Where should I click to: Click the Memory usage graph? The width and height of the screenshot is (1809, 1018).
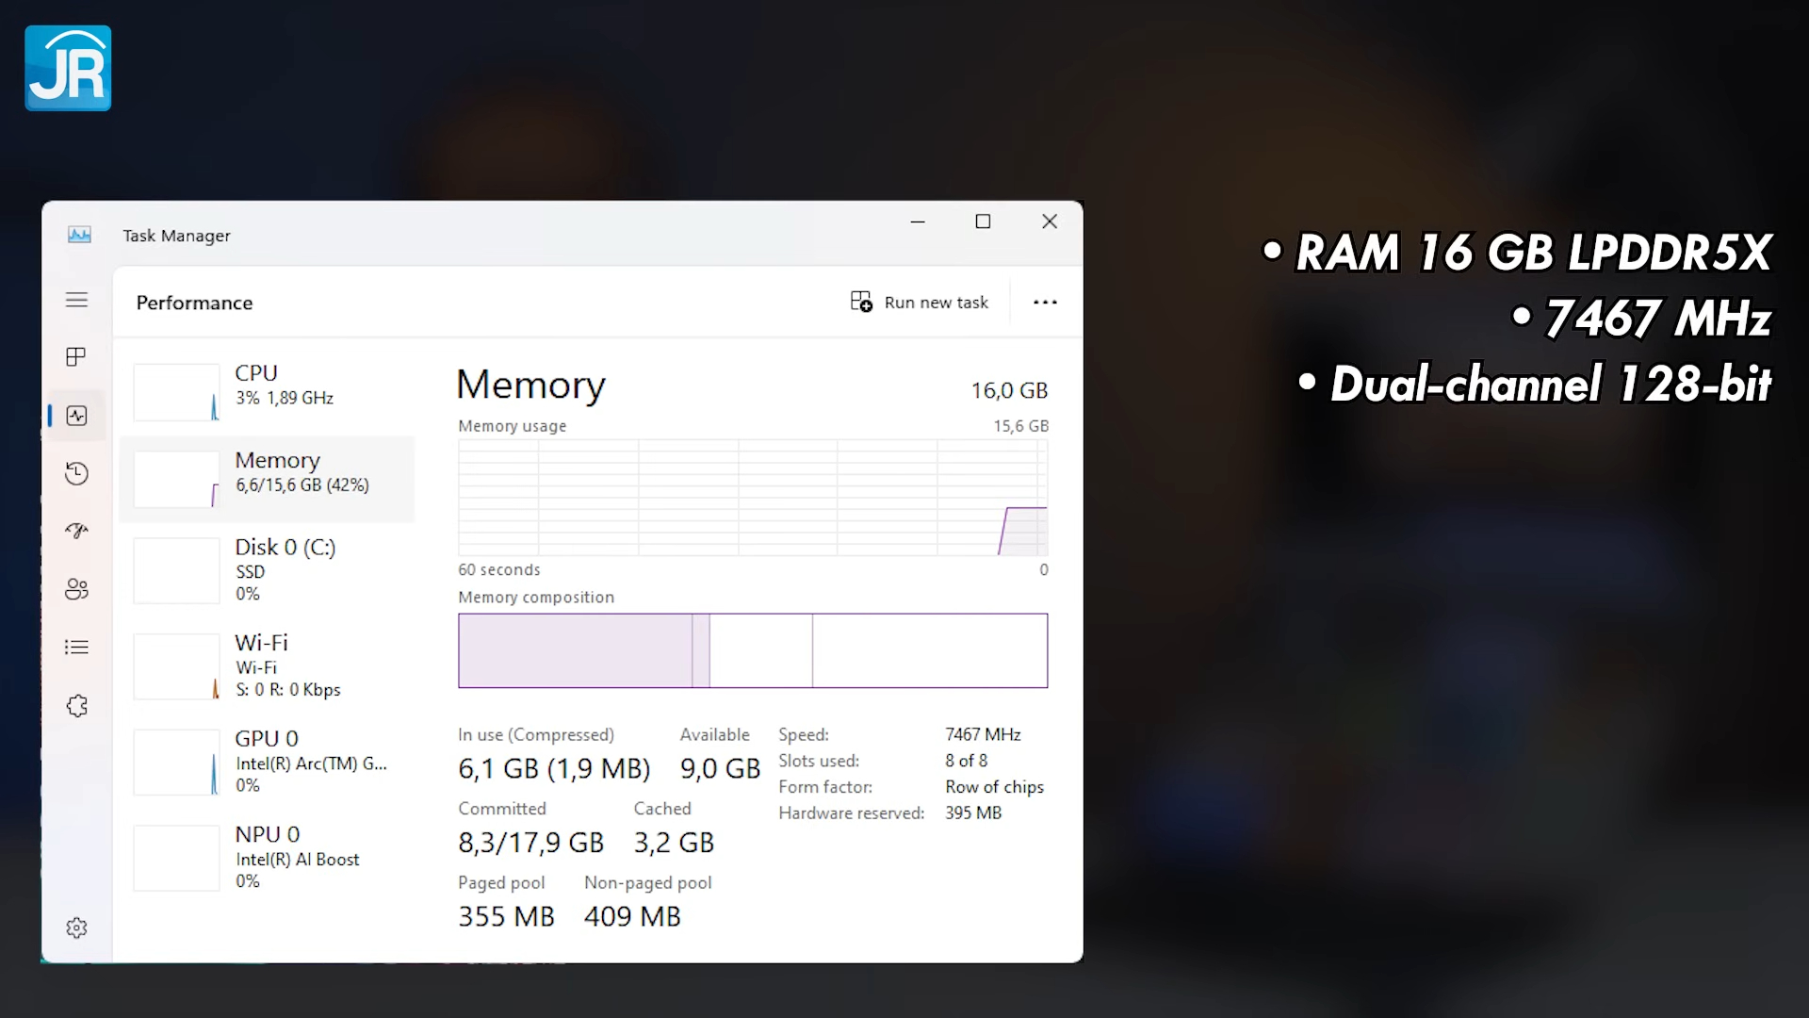tap(752, 500)
